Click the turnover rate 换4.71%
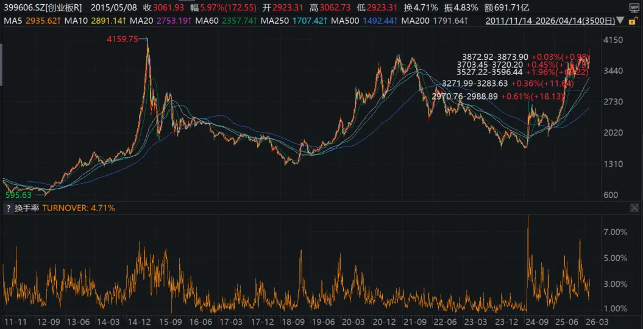Image resolution: width=643 pixels, height=329 pixels. 421,7
